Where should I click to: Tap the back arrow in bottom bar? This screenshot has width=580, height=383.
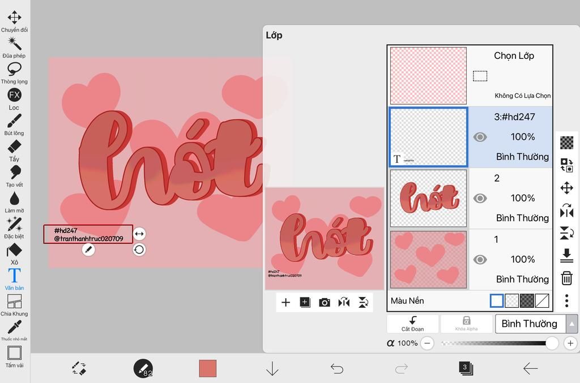click(530, 368)
